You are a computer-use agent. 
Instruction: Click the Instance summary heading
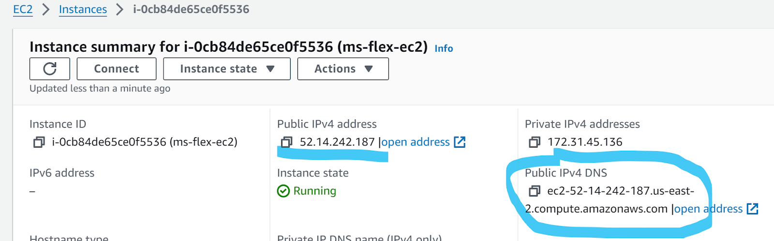click(x=228, y=47)
